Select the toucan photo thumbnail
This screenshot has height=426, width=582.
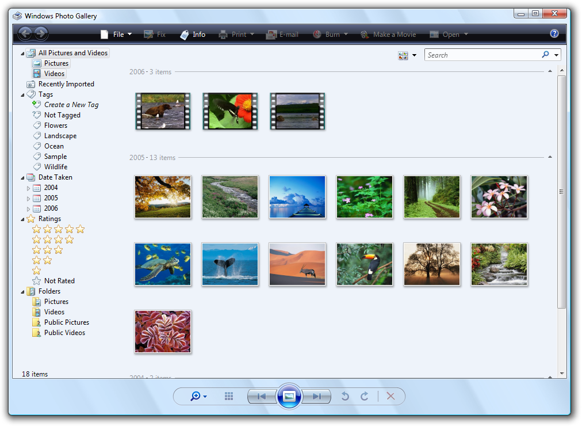click(365, 264)
